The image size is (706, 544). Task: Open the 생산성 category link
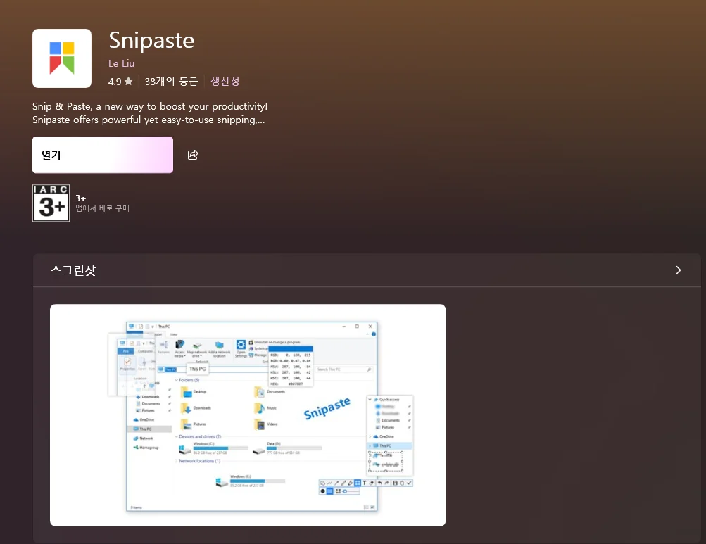[x=225, y=81]
